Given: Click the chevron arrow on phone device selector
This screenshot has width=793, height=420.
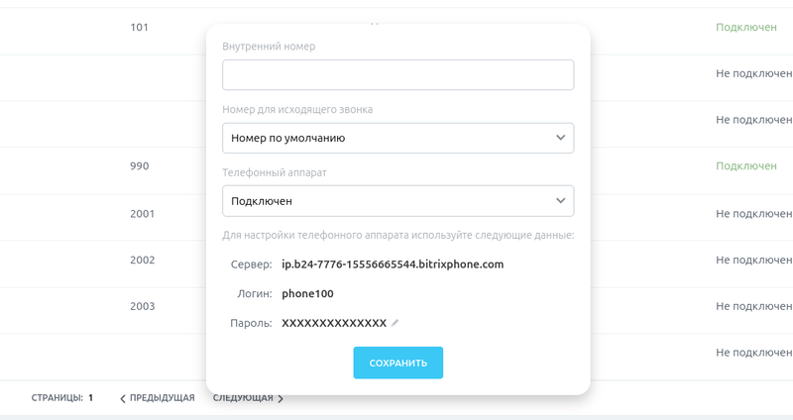Looking at the screenshot, I should click(560, 201).
